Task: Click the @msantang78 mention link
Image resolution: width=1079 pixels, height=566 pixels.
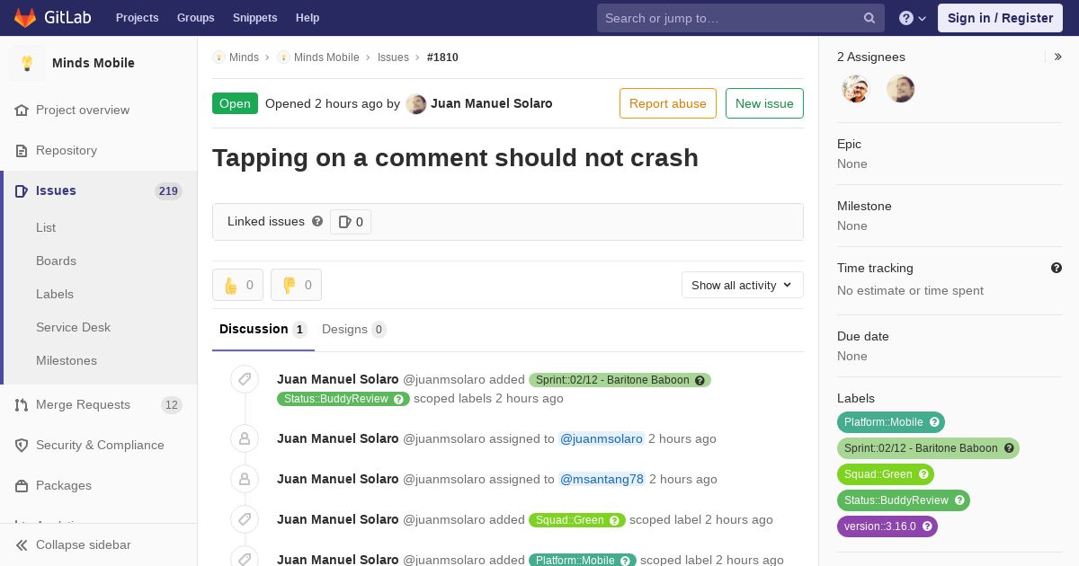Action: (x=602, y=479)
